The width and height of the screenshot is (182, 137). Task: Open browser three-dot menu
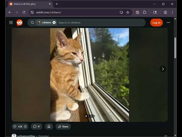[x=173, y=12]
